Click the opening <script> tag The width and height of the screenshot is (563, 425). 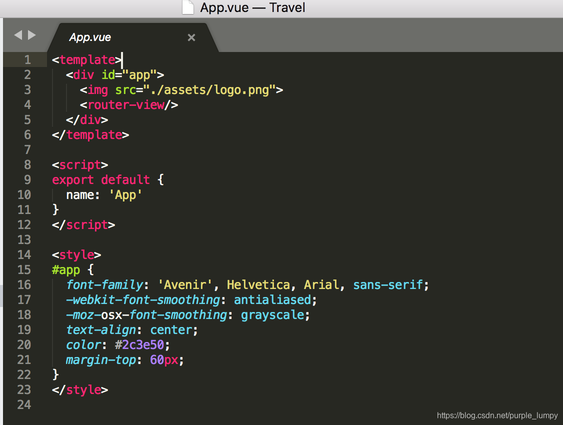click(80, 165)
